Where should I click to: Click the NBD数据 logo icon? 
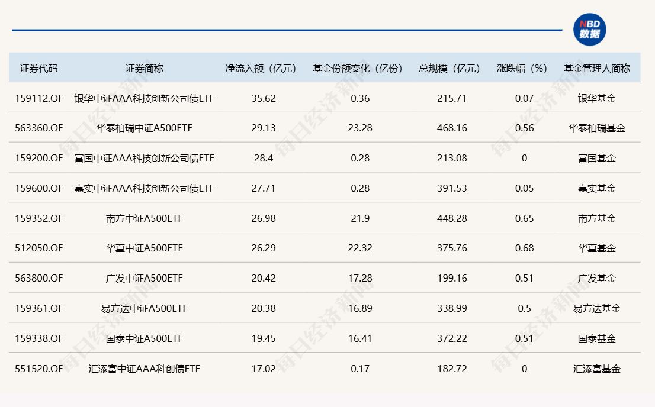pyautogui.click(x=589, y=29)
